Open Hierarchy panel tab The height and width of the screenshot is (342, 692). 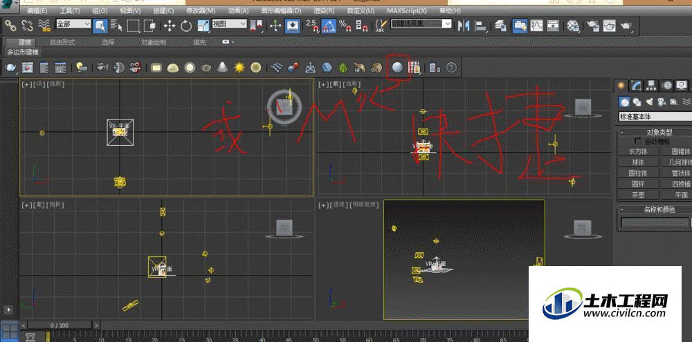(x=651, y=85)
